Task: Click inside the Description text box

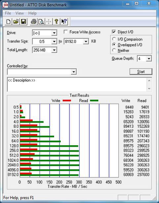Action: pos(77,85)
